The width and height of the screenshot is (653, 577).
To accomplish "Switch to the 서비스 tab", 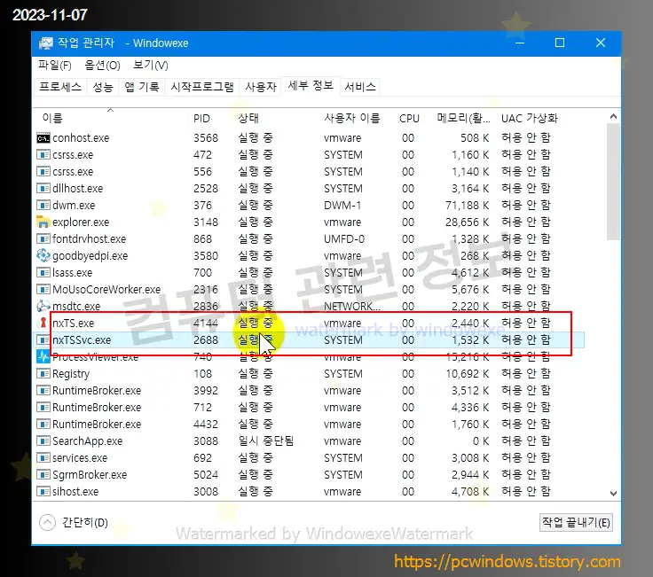I will [x=360, y=87].
